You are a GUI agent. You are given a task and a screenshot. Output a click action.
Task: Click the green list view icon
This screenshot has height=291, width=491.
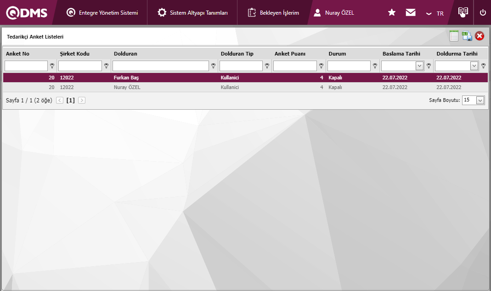click(x=454, y=36)
